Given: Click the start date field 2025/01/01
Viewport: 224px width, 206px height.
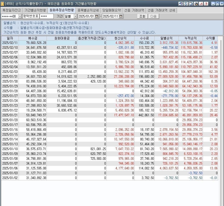Looking at the screenshot, I should click(86, 16).
